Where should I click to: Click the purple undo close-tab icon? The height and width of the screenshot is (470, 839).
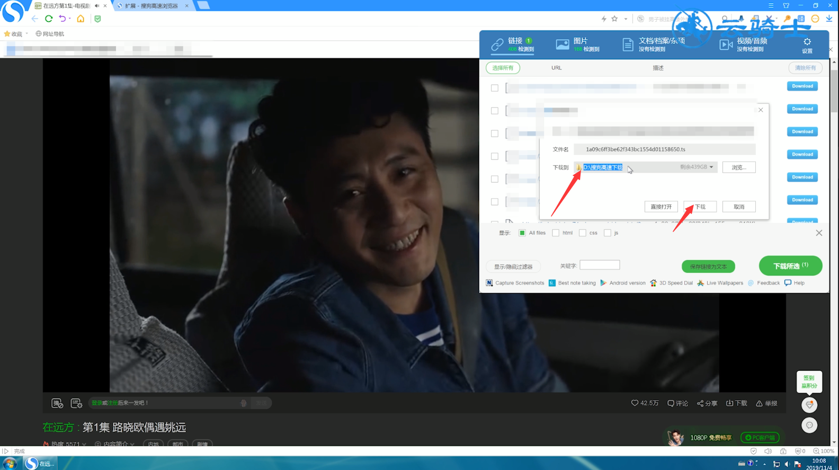pos(63,19)
